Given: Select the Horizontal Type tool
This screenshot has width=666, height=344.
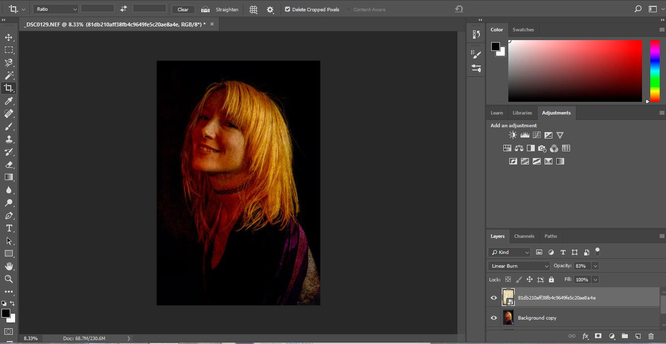Looking at the screenshot, I should tap(9, 228).
